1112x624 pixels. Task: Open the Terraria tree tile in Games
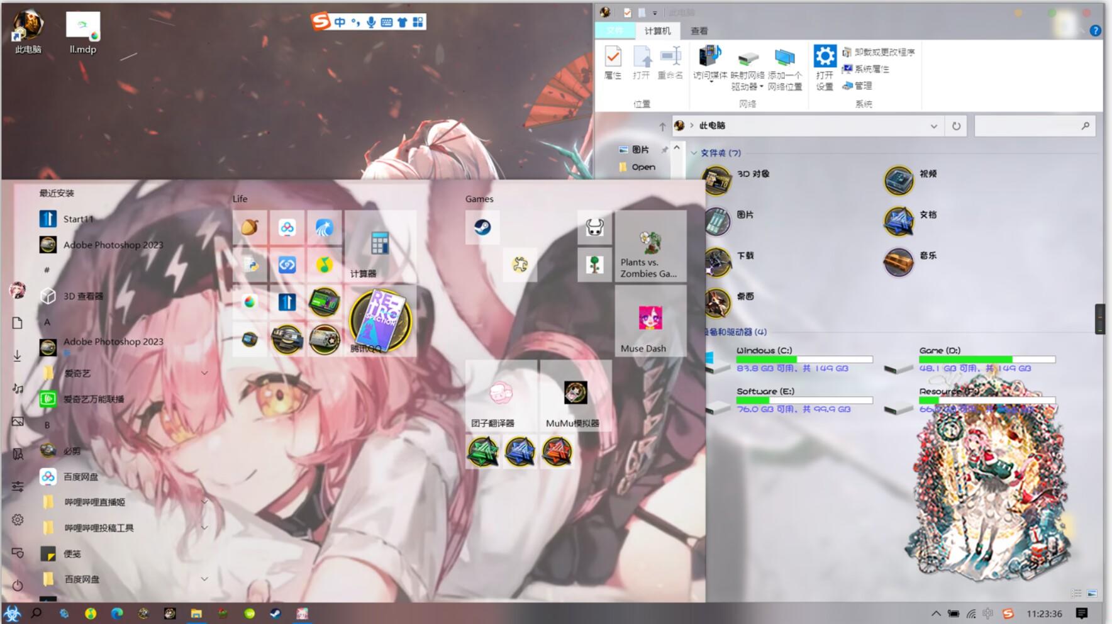(x=594, y=265)
